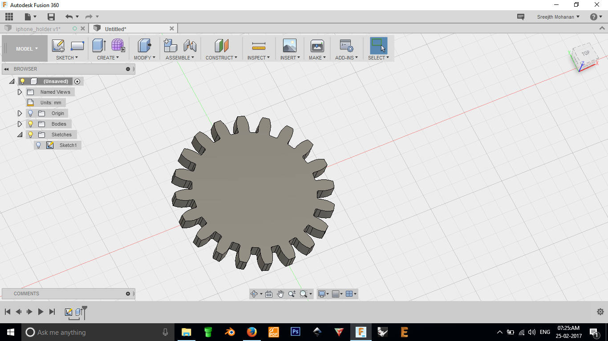Click the TOP face of ViewCube
The image size is (608, 341).
[x=586, y=53]
